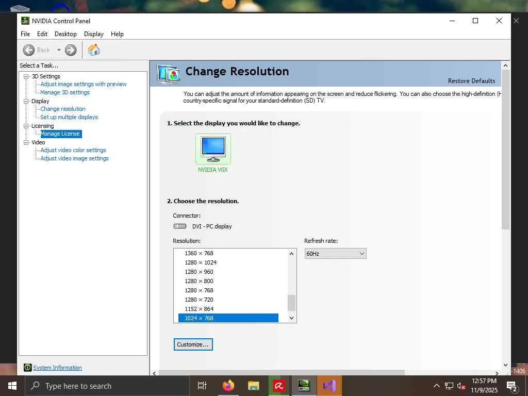Open Adjust video color settings
Screen dimensions: 528x396
click(x=73, y=150)
